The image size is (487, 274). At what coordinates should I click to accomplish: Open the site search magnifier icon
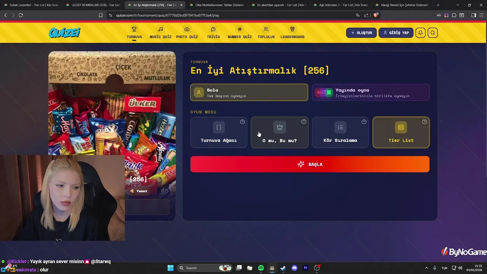coord(433,33)
